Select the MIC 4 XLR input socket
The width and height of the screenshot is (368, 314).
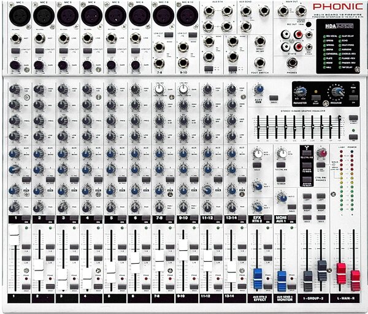pos(91,15)
